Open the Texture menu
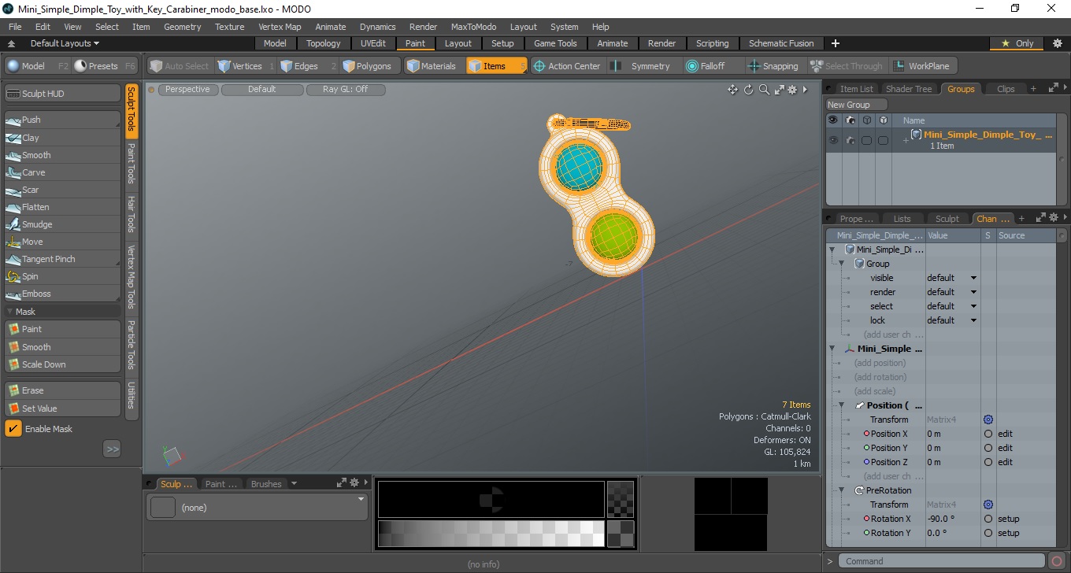The height and width of the screenshot is (573, 1071). point(229,27)
